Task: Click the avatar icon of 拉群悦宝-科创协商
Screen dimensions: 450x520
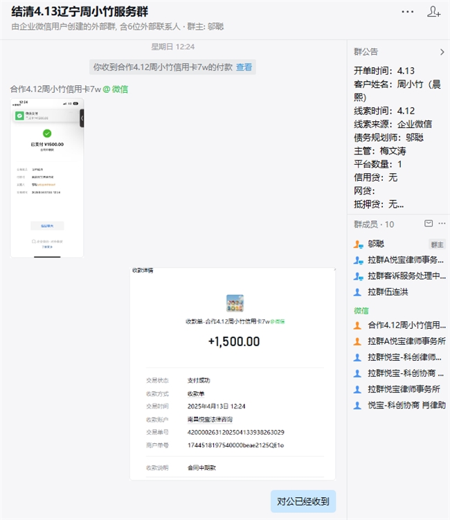Action: (357, 373)
